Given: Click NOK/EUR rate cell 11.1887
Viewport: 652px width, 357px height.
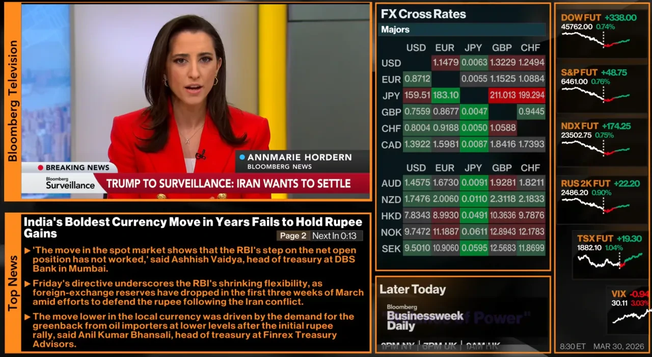Looking at the screenshot, I should point(446,233).
